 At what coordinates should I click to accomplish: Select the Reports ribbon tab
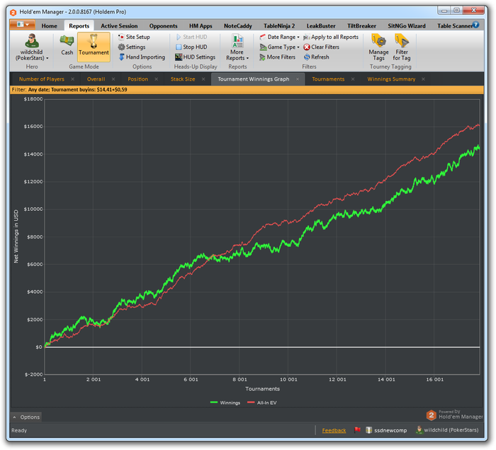tap(79, 26)
